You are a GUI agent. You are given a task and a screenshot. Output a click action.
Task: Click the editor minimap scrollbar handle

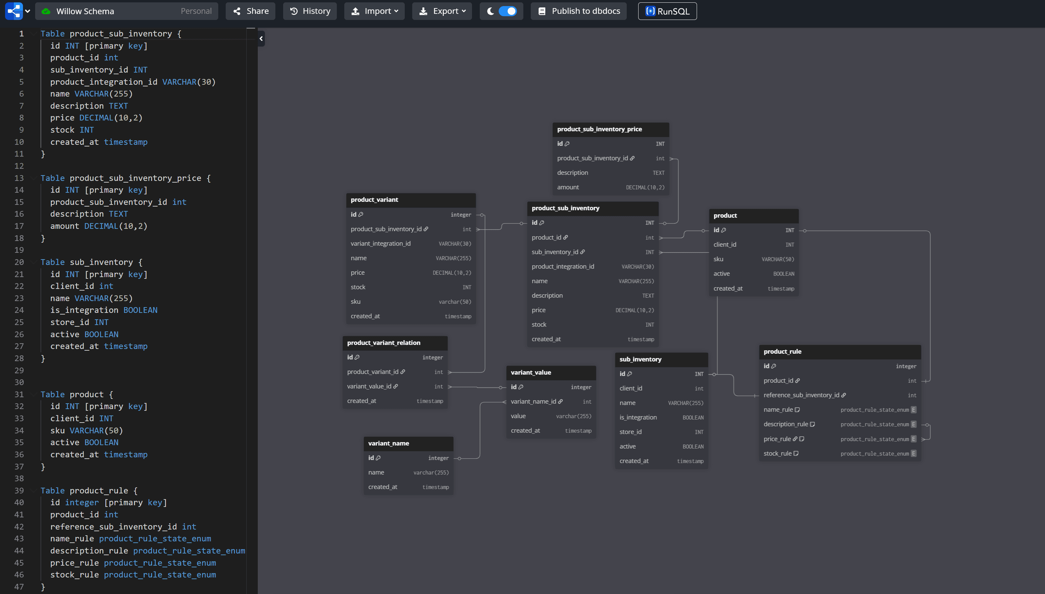251,29
